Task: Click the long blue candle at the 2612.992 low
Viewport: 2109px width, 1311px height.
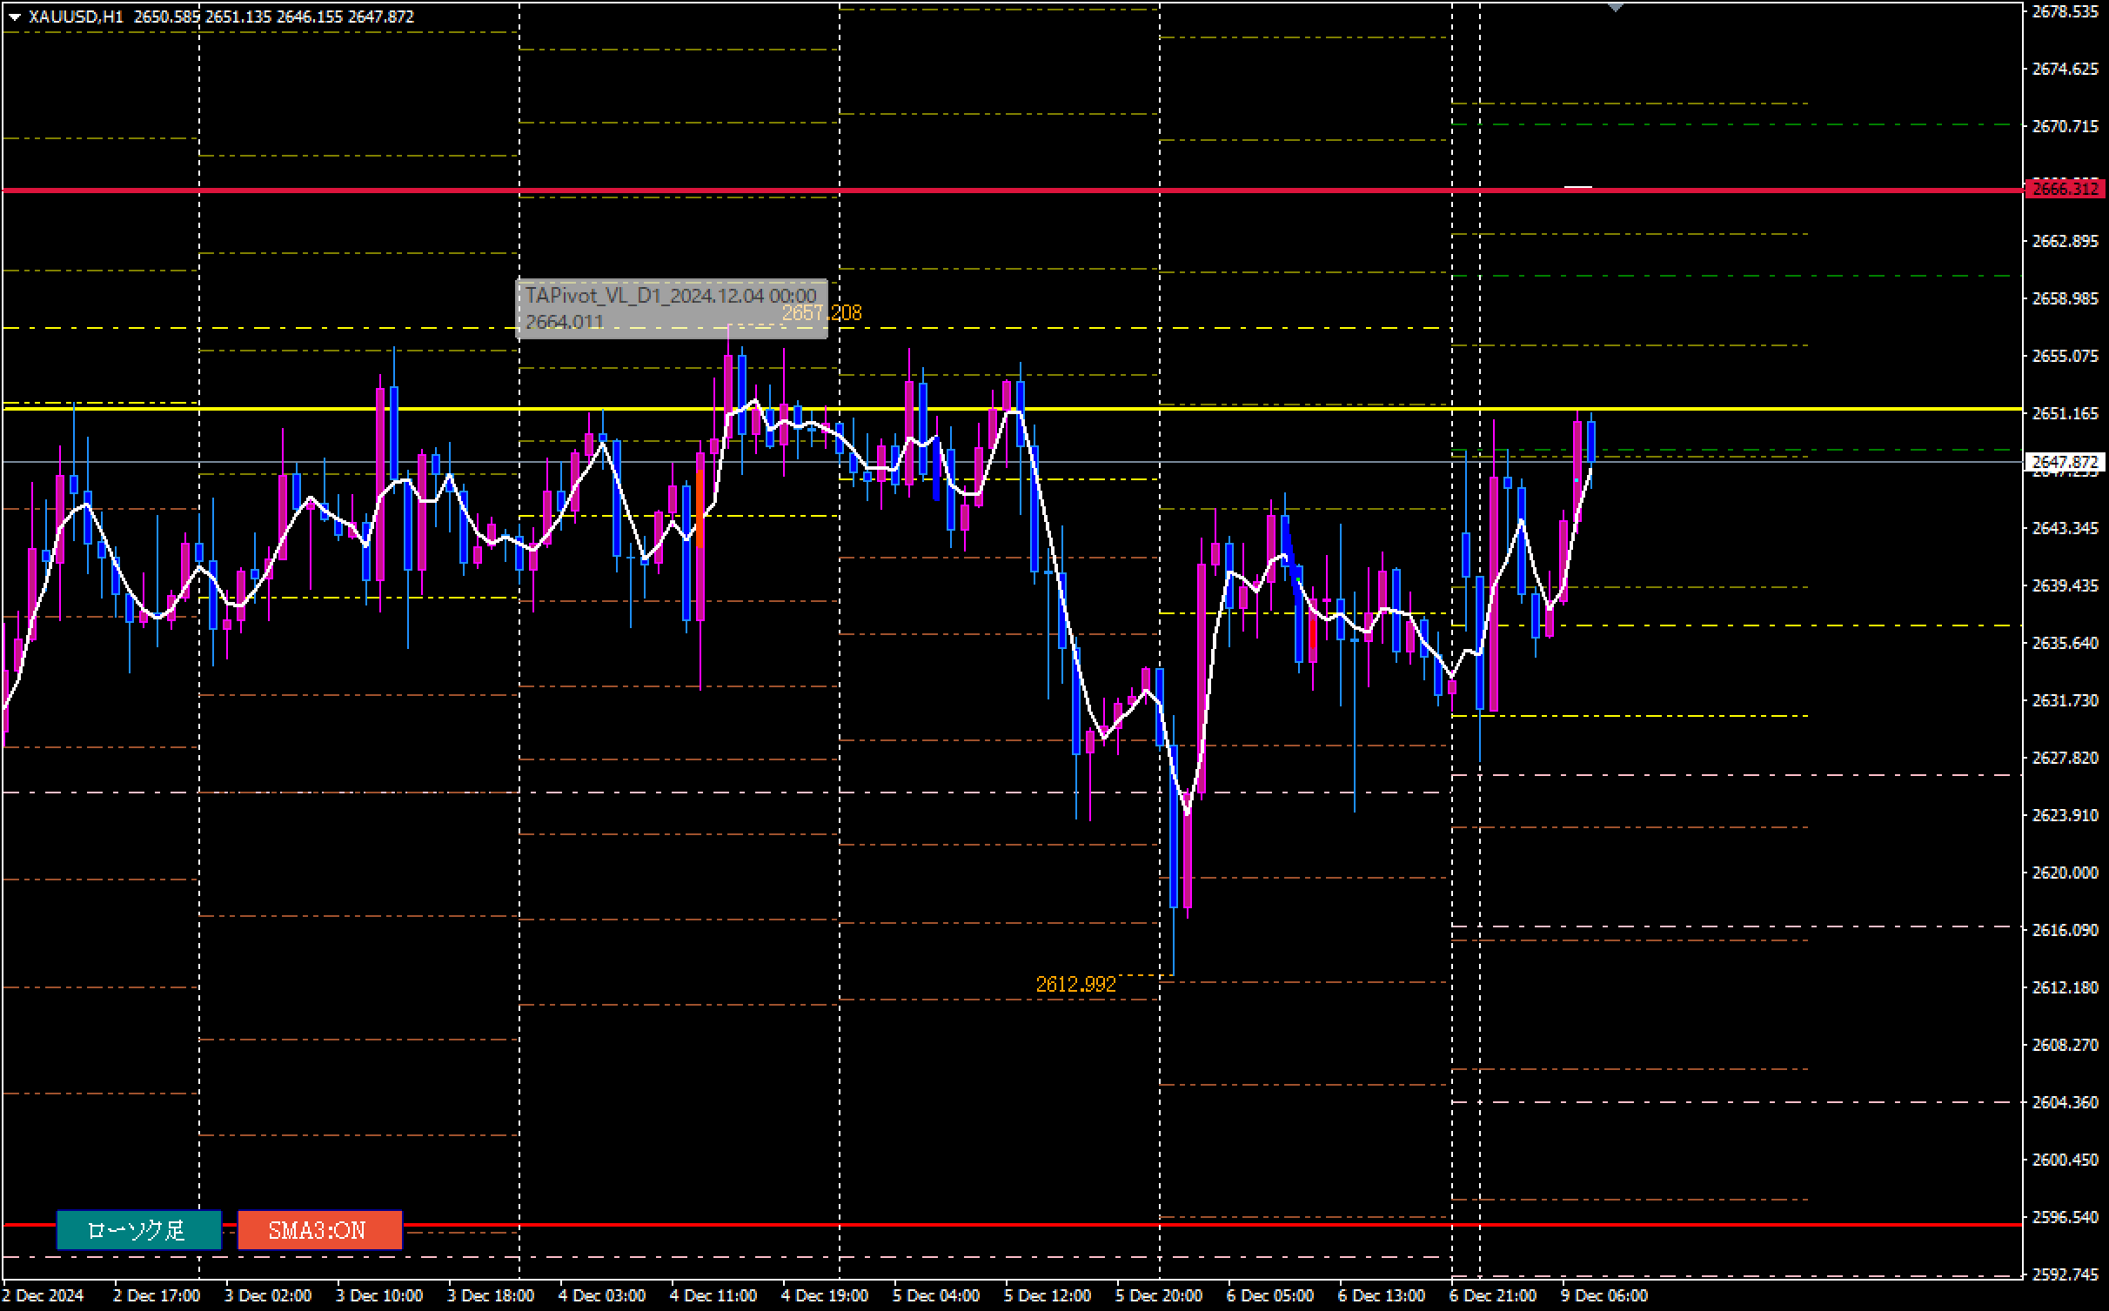Action: (x=1174, y=826)
